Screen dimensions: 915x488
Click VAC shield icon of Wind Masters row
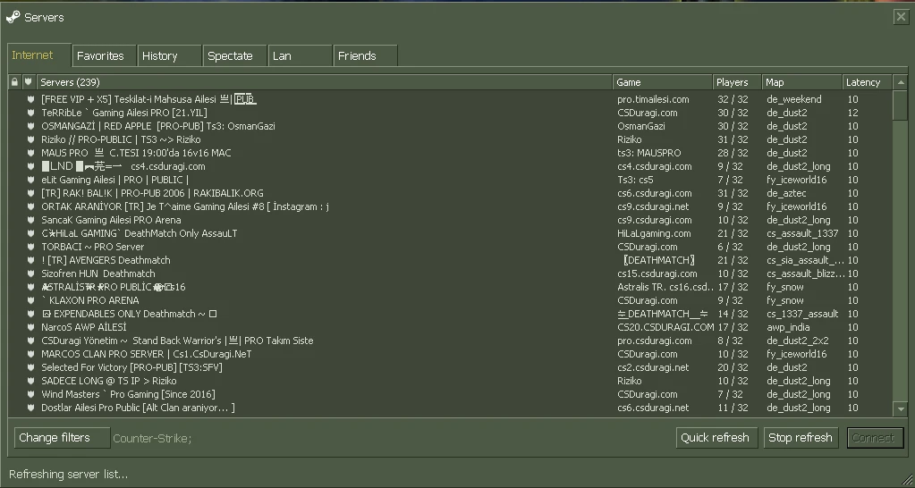click(31, 394)
